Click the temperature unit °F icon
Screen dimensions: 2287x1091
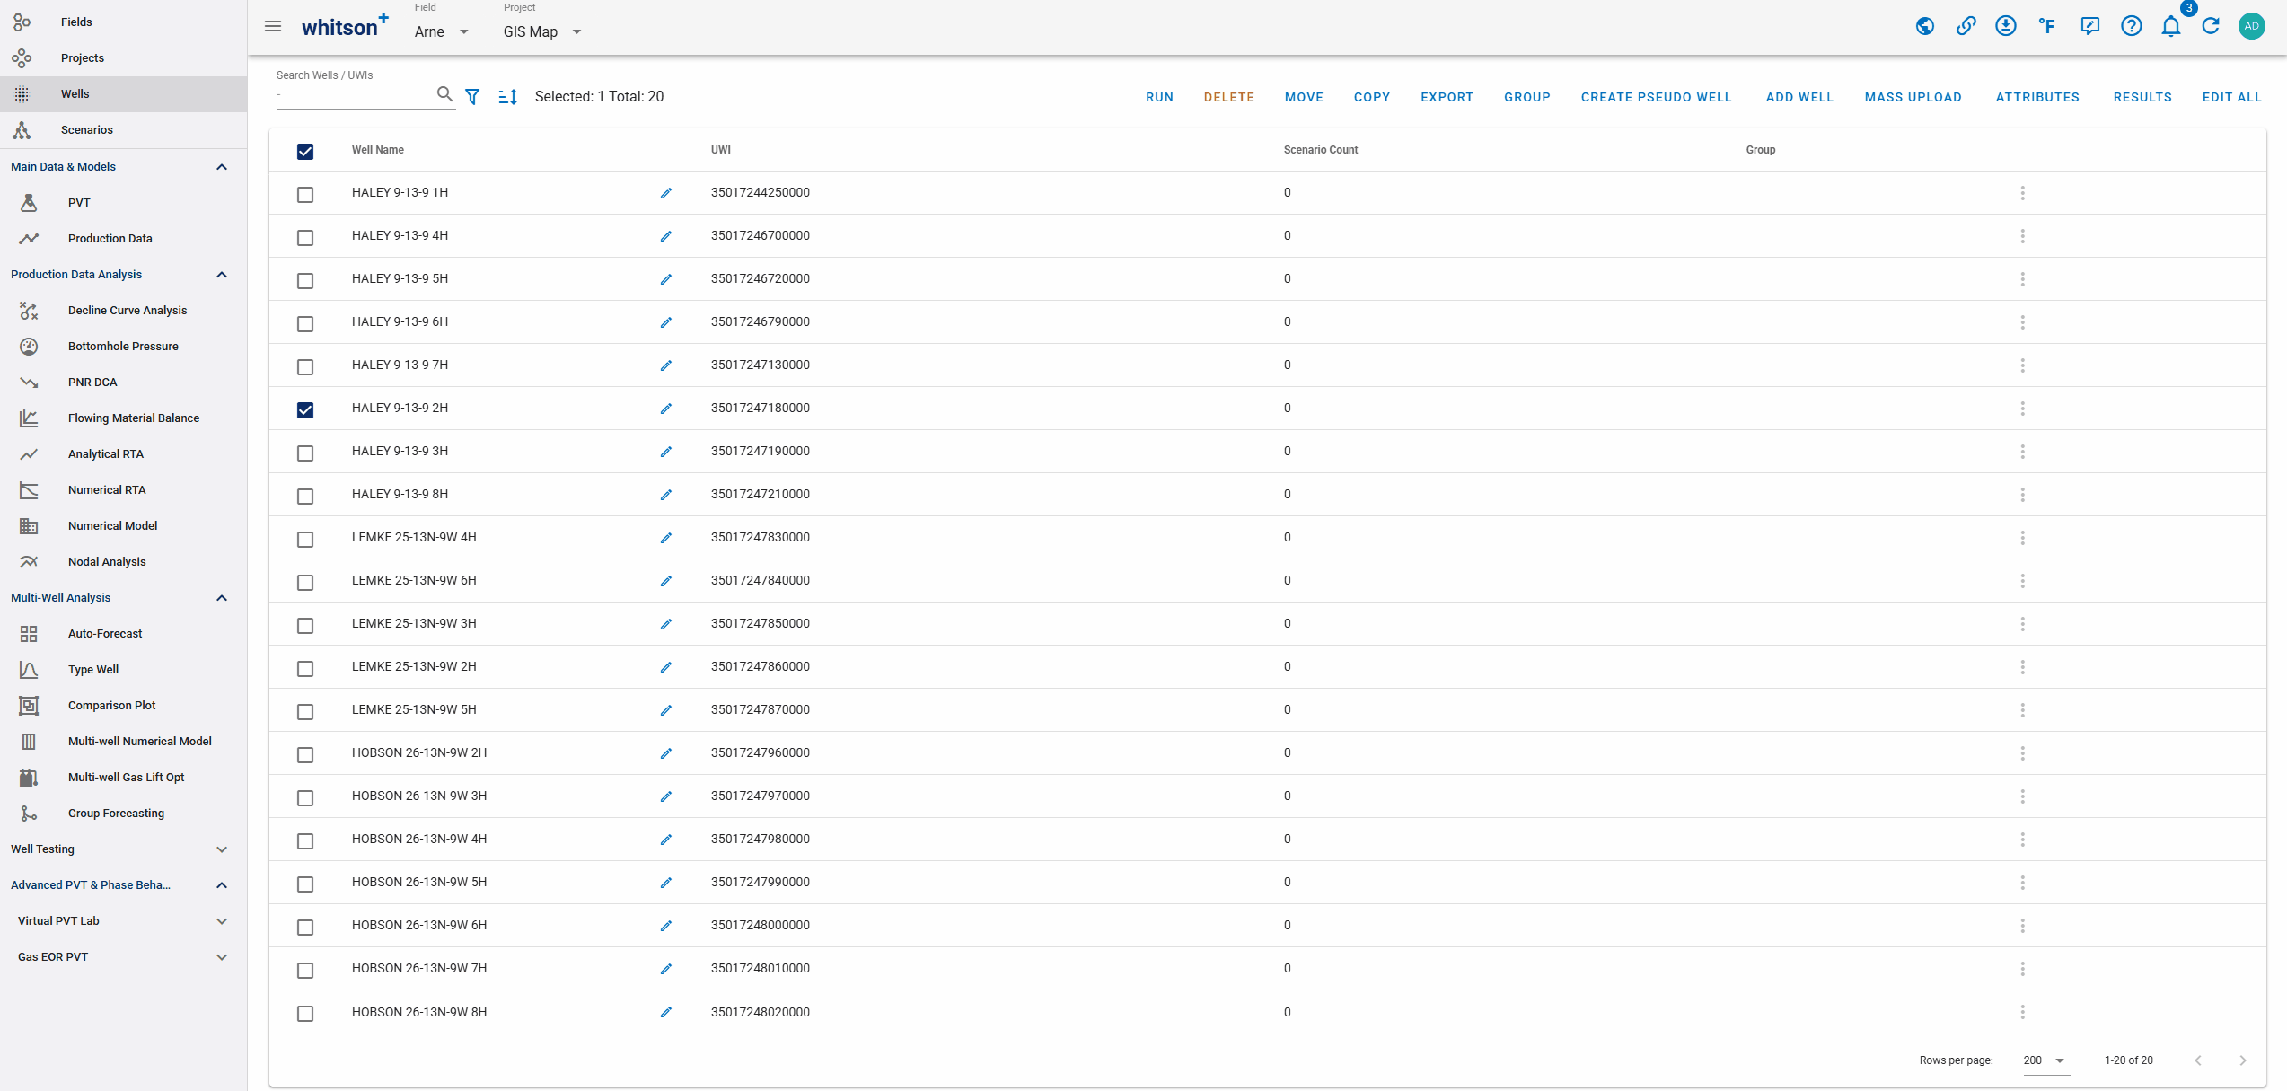tap(2046, 26)
